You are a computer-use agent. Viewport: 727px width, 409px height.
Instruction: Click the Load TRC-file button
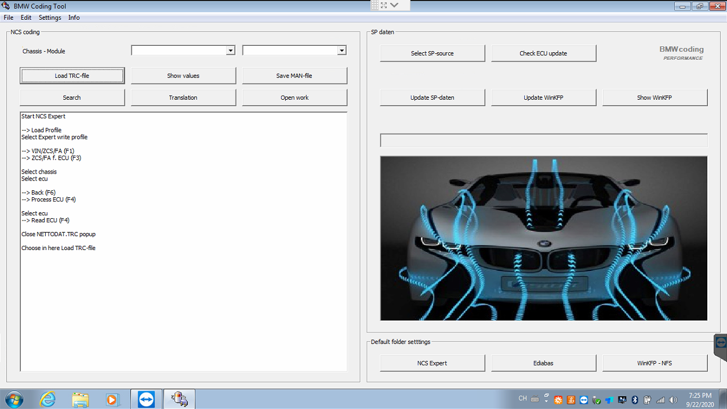click(72, 75)
